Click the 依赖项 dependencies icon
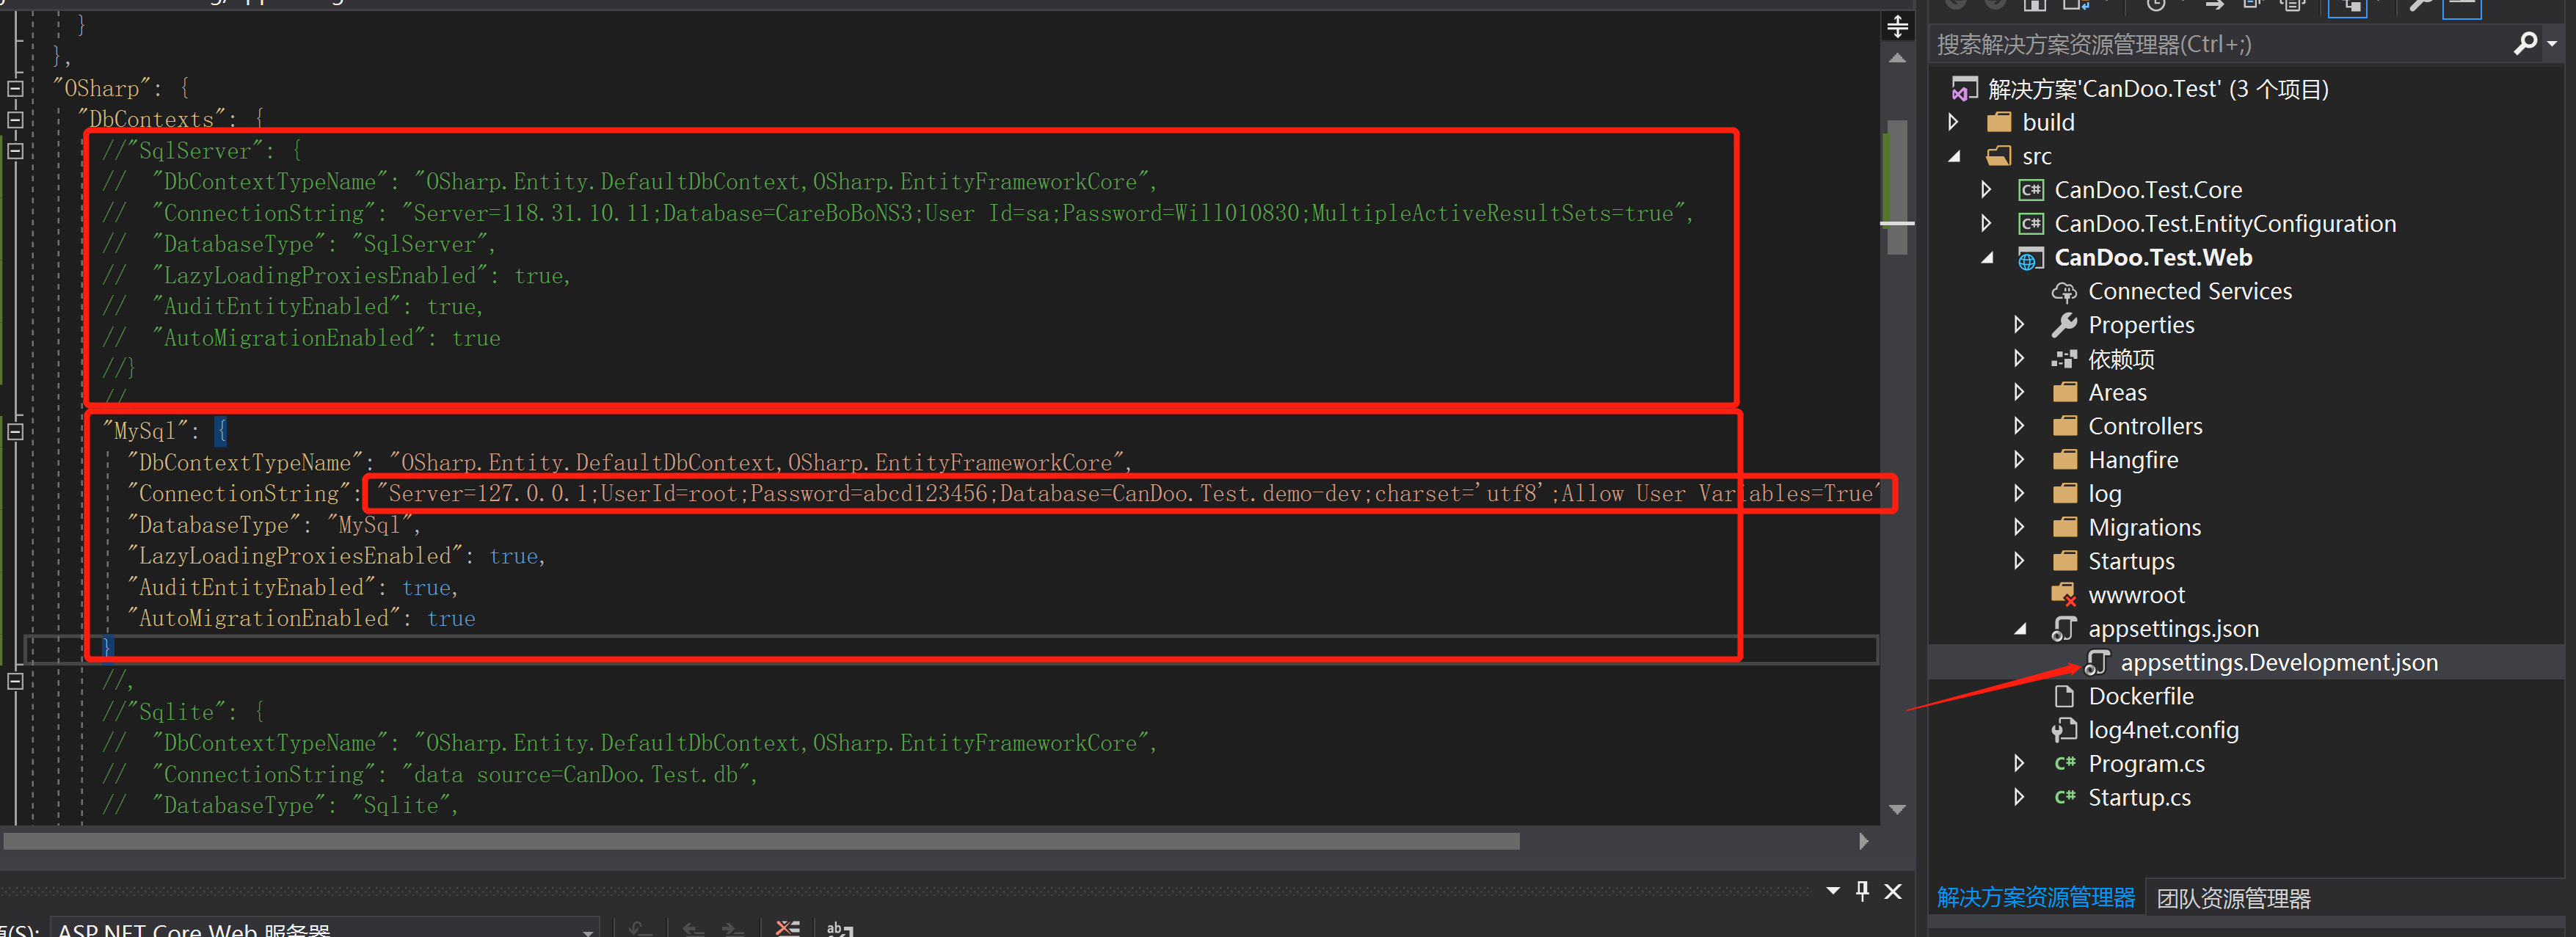The image size is (2576, 937). point(2065,359)
